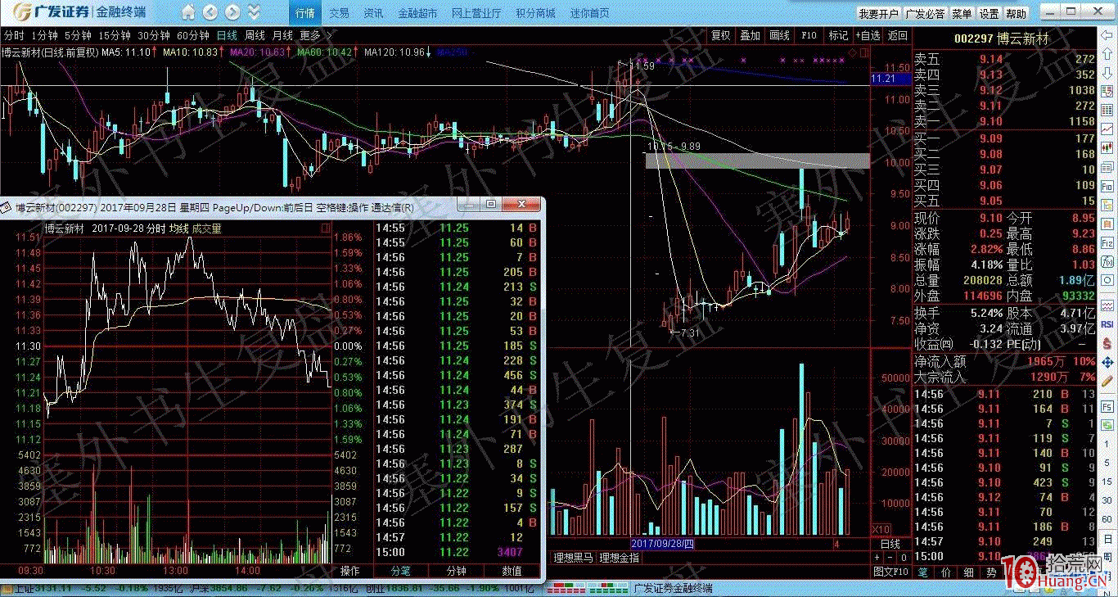The width and height of the screenshot is (1118, 597).
Task: Click the sidebar red dollar icon
Action: [x=1107, y=344]
